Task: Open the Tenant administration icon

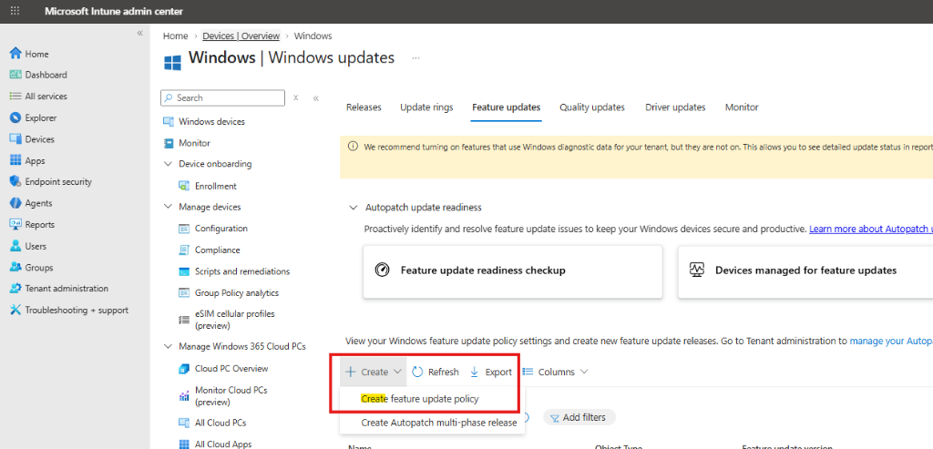Action: (x=15, y=289)
